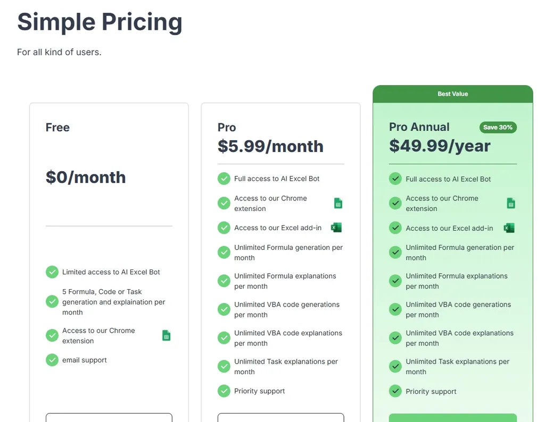Image resolution: width=545 pixels, height=422 pixels.
Task: Click the $5.99/month price text
Action: point(270,146)
